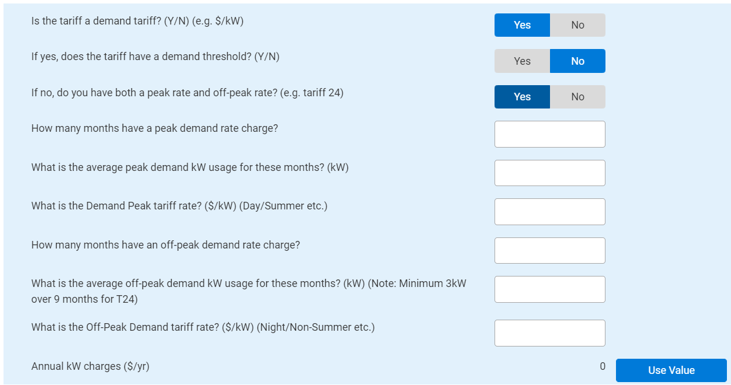Click the Annual kW charges value
Viewport: 731px width, 385px height.
point(602,367)
